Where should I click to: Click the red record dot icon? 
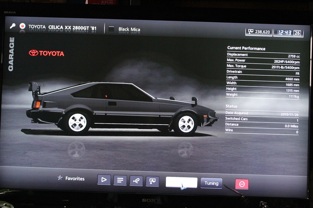22,26
